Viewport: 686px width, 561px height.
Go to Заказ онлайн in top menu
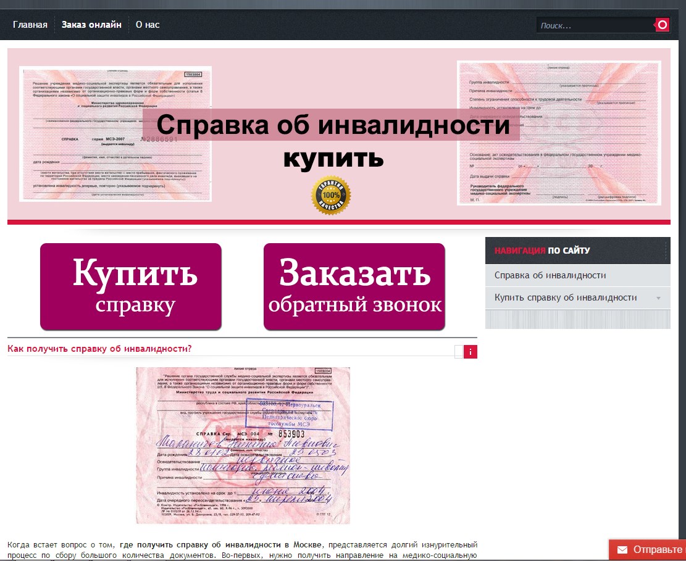click(x=91, y=25)
